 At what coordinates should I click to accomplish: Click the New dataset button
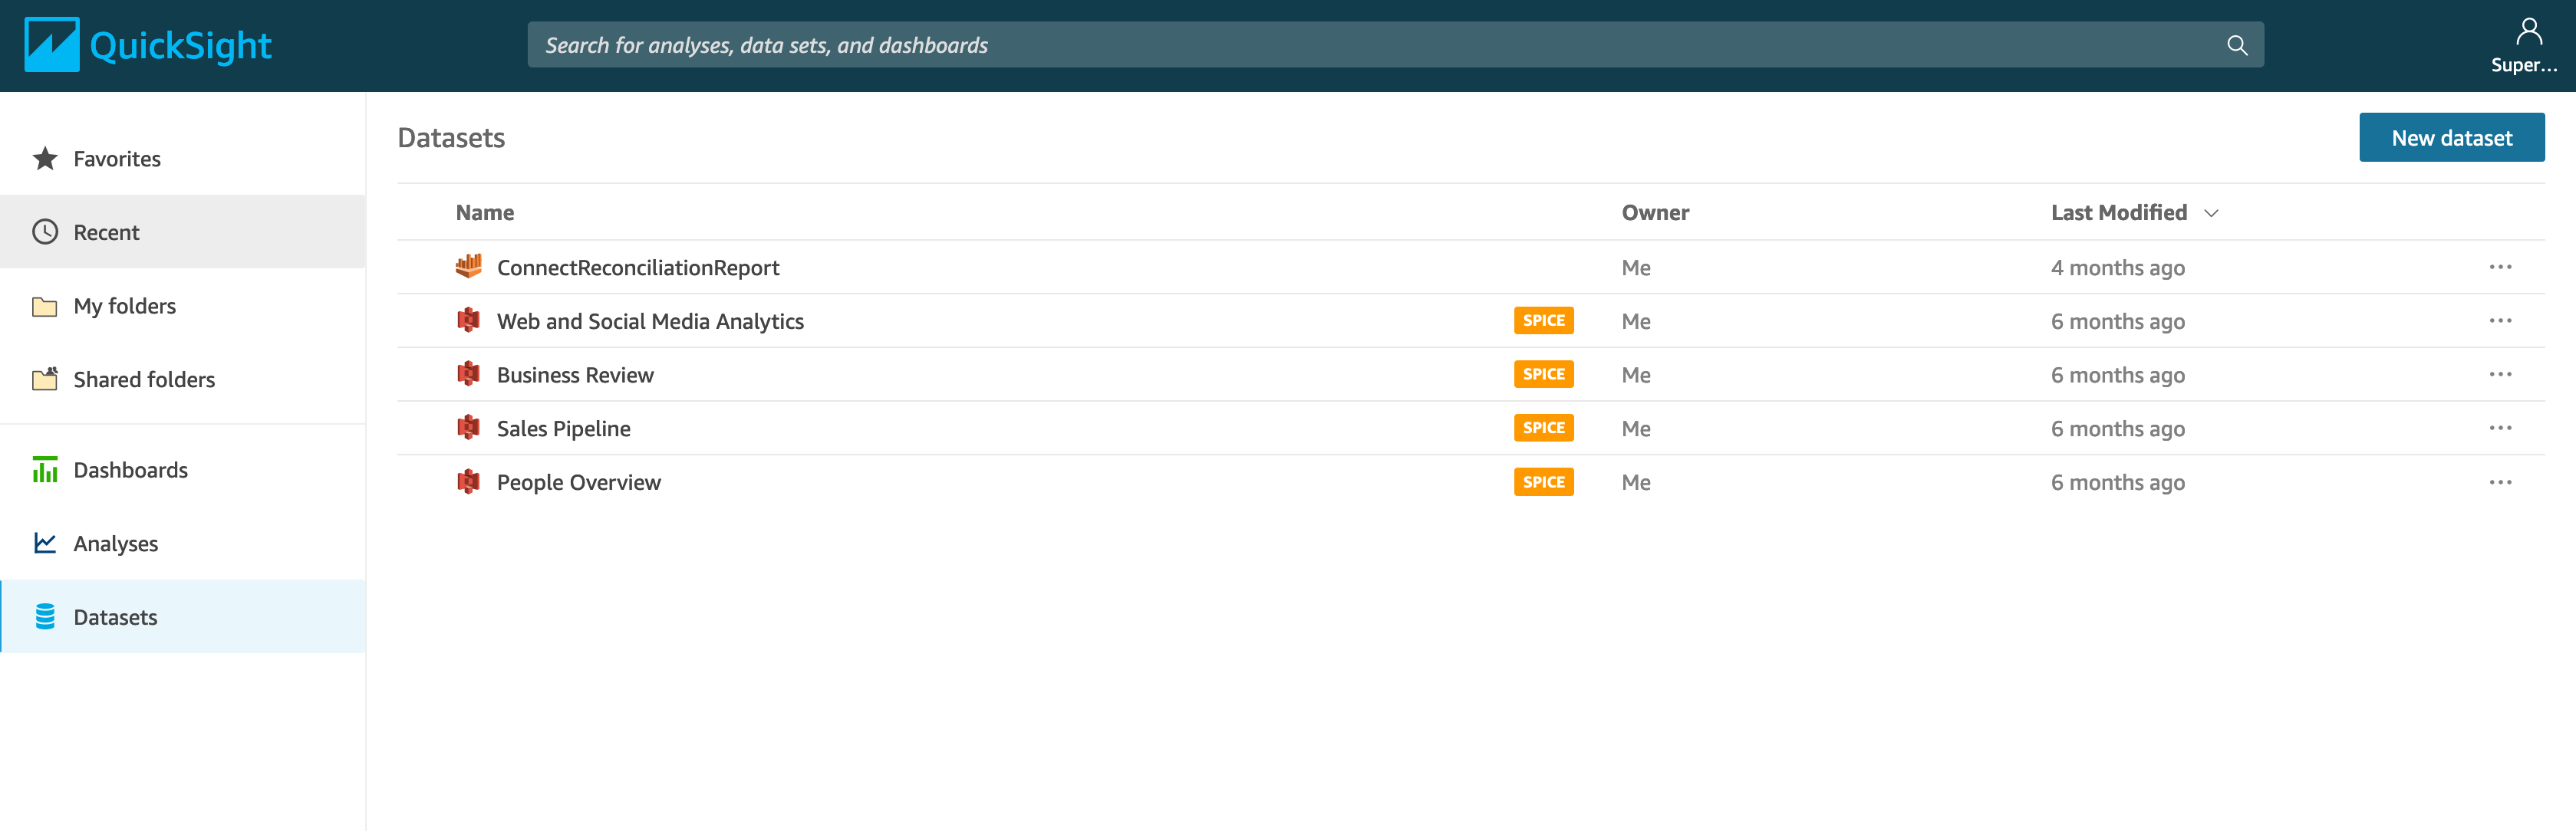[x=2451, y=138]
